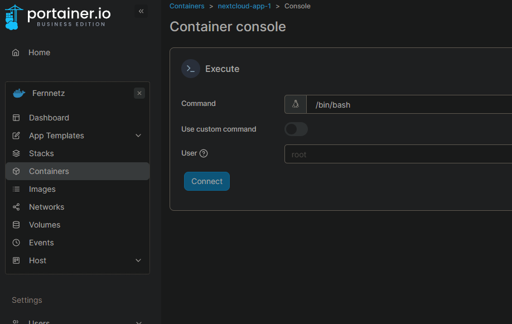Close the Fernnetz environment with X
512x324 pixels.
139,93
